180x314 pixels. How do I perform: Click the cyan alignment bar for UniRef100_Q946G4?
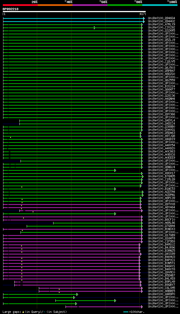[x=74, y=18]
